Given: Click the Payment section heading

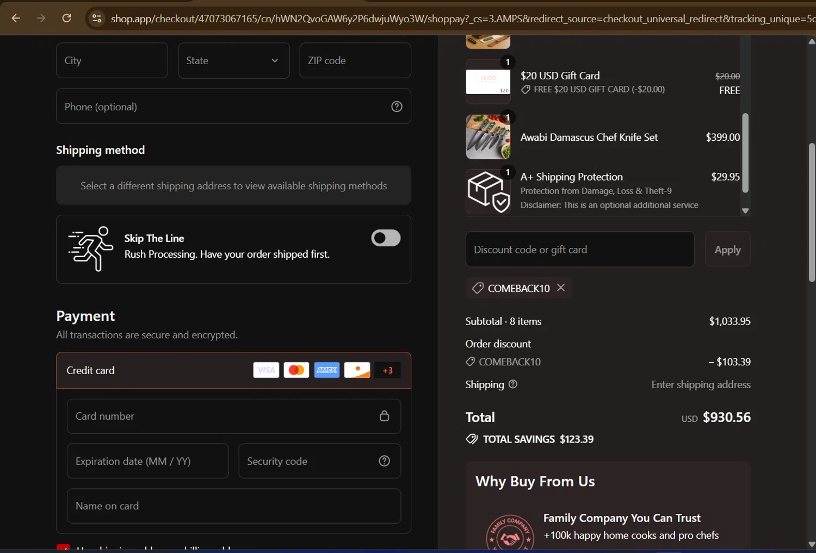Looking at the screenshot, I should pos(85,316).
